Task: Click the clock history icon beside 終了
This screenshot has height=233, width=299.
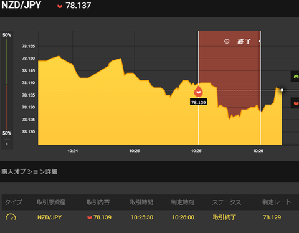Action: [x=227, y=41]
